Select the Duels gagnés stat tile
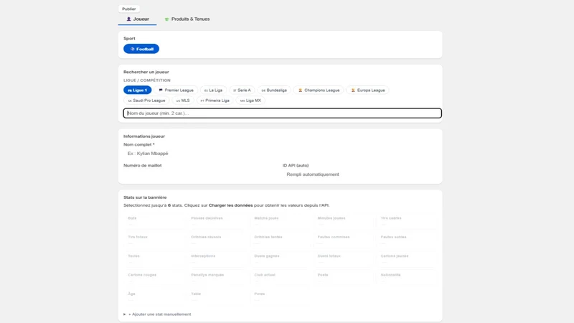Viewport: 574px width, 323px height. click(x=280, y=259)
